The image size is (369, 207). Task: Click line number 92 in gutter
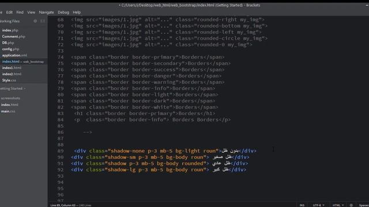[x=61, y=170]
